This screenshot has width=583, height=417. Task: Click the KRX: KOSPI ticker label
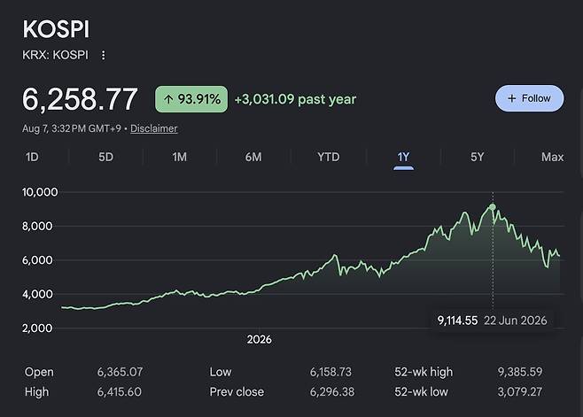click(56, 55)
